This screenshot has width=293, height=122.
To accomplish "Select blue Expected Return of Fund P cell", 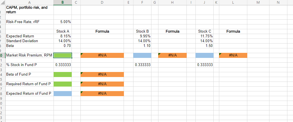I will 63,94.
